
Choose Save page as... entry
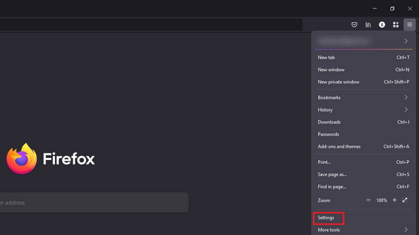pos(363,174)
